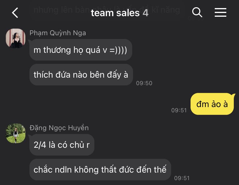This screenshot has width=239, height=185.
Task: Open the chat search magnifier
Action: [x=197, y=12]
